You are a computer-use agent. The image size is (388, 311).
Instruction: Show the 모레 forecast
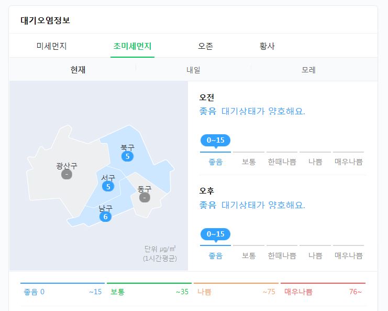tap(308, 70)
